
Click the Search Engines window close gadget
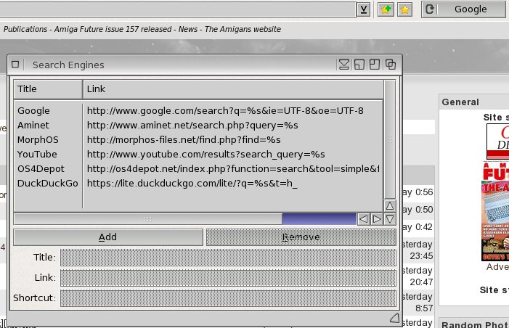tap(15, 65)
